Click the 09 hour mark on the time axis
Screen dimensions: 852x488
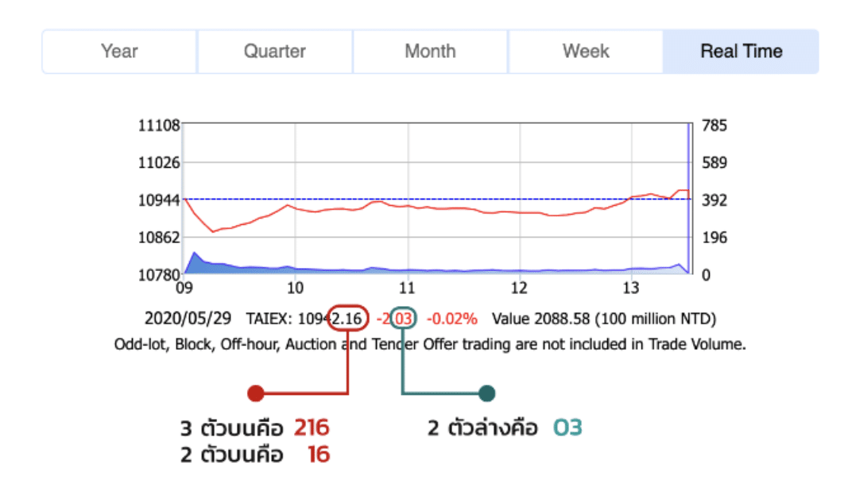(184, 288)
